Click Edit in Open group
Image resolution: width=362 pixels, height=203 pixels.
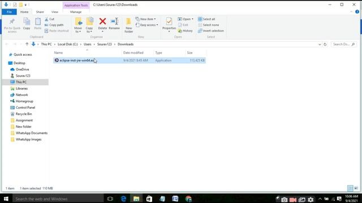183,25
